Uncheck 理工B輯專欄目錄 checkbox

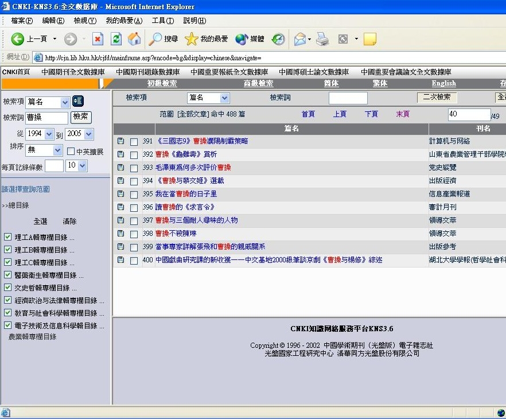coord(8,250)
